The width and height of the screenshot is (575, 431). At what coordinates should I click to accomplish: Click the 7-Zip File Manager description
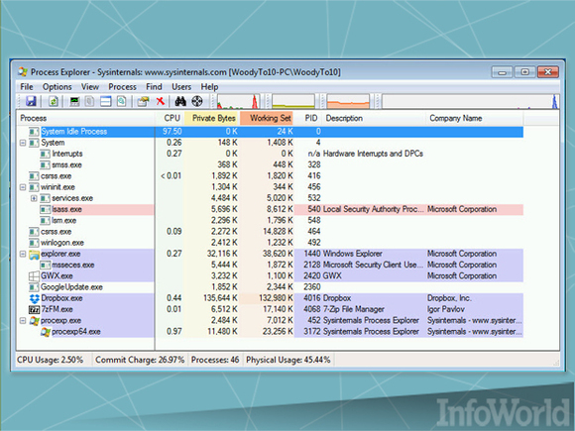(354, 310)
